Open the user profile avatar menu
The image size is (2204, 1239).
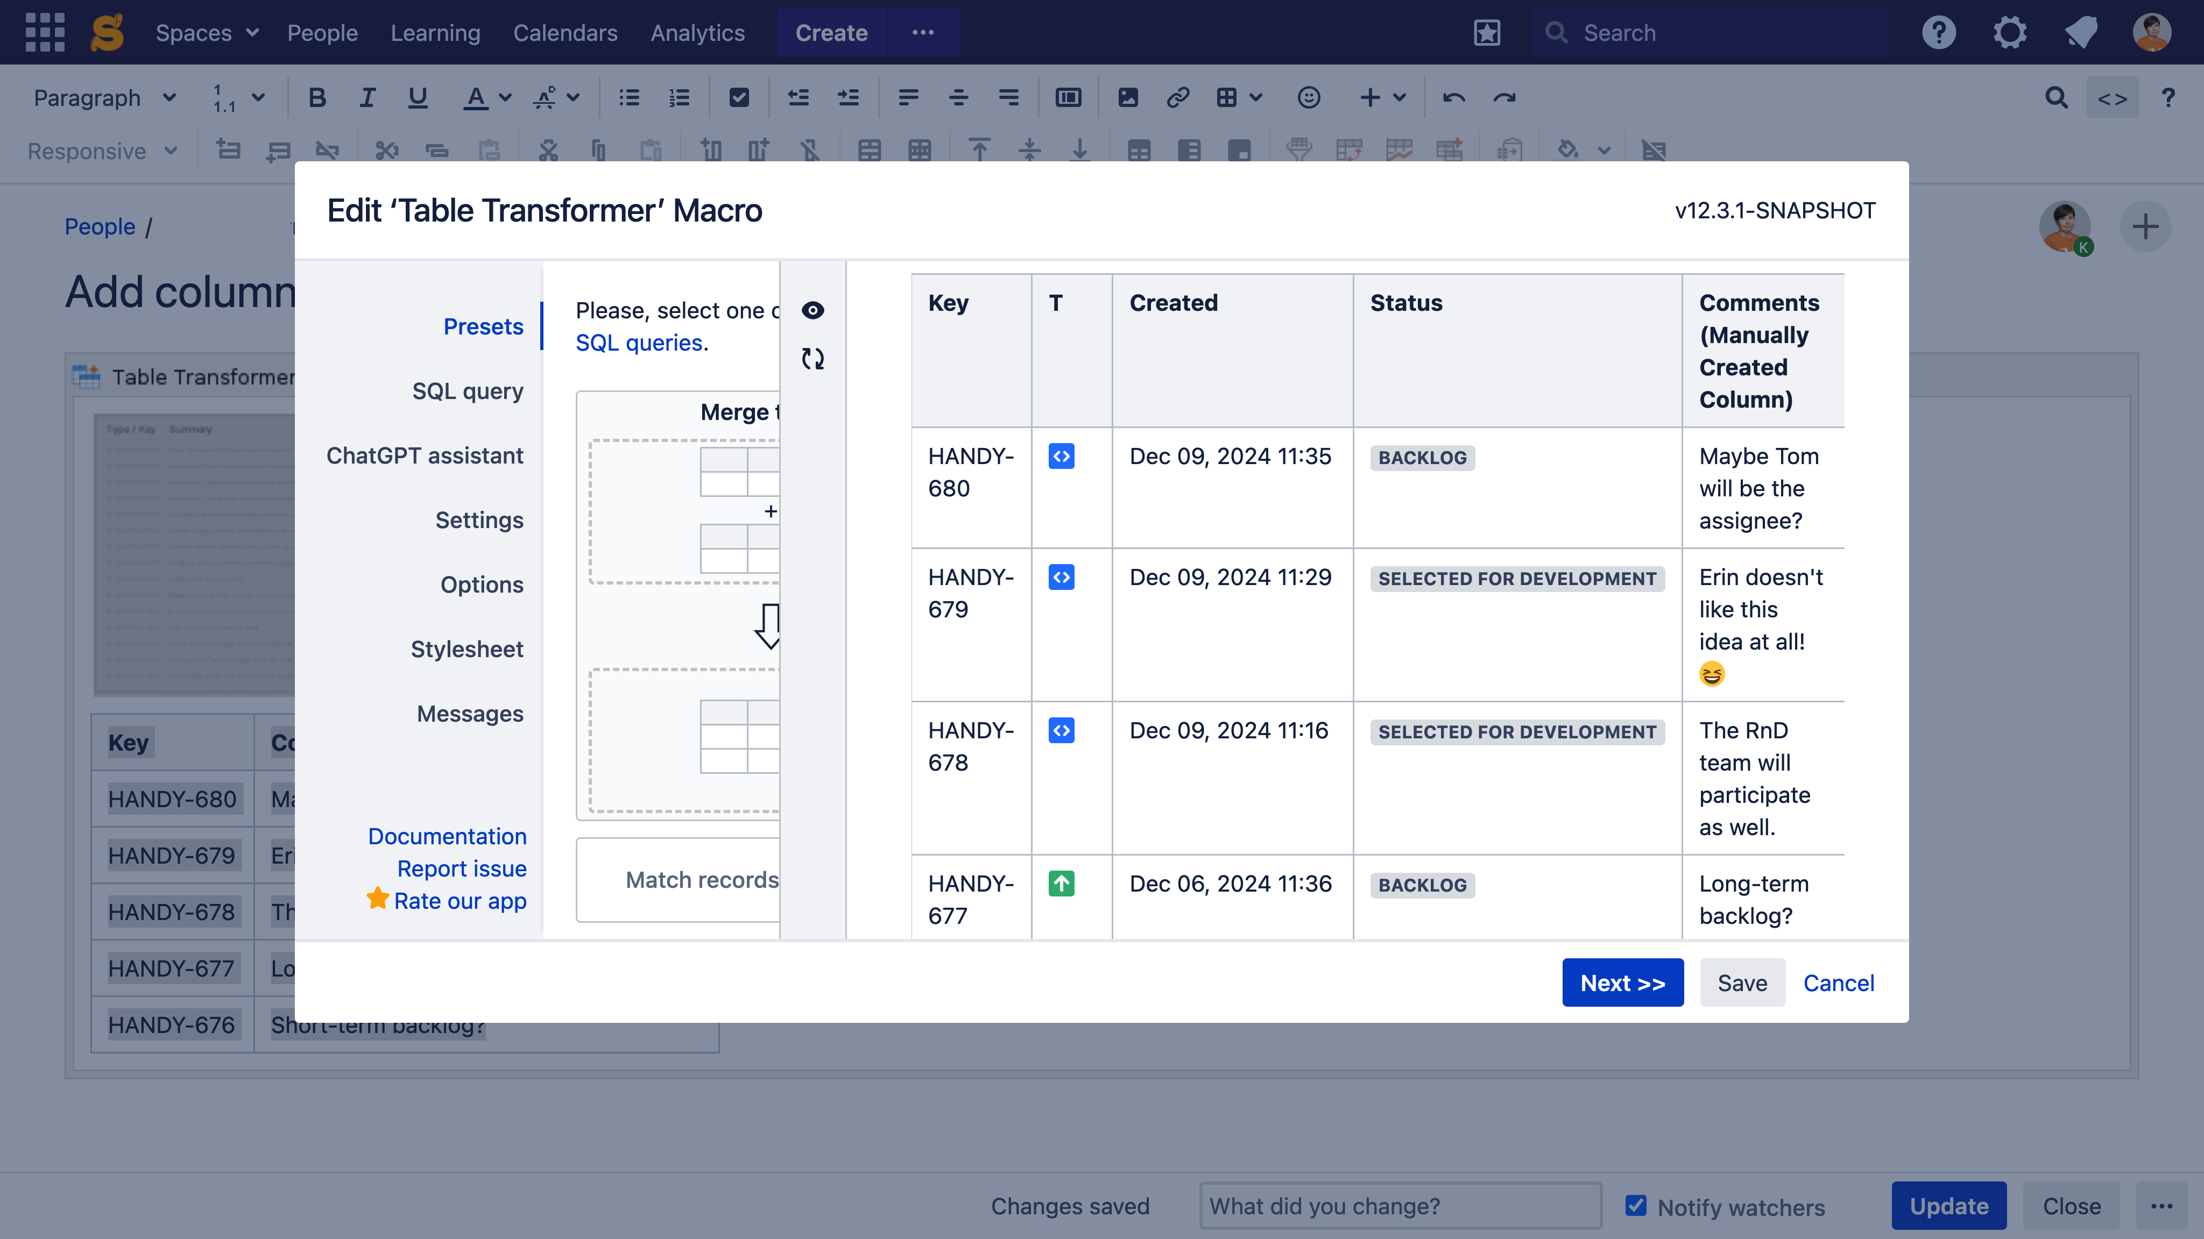2152,32
